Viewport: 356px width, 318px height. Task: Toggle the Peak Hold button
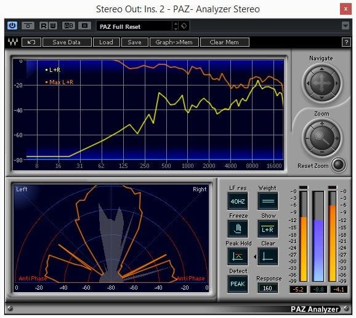pos(238,256)
